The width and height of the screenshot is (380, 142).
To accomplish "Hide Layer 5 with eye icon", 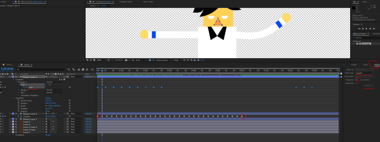I will pos(1,124).
